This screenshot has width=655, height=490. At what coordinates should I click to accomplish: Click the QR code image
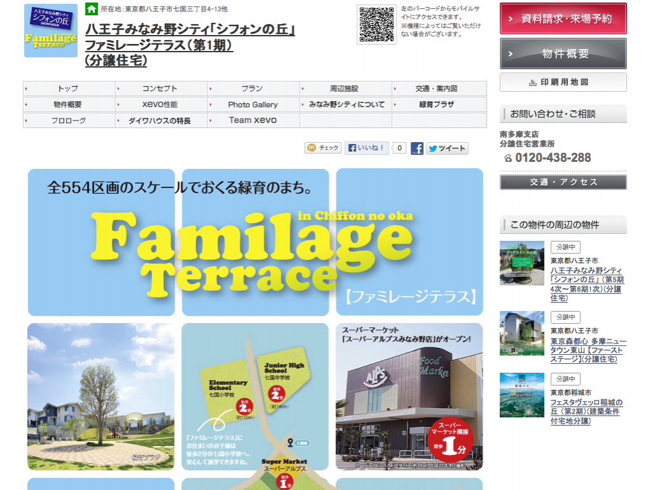click(376, 24)
